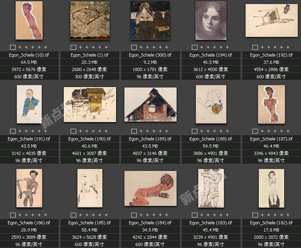301x248 pixels.
Task: Tick the checkbox for Egon_Schiele (189).tif
Action: pos(134,131)
